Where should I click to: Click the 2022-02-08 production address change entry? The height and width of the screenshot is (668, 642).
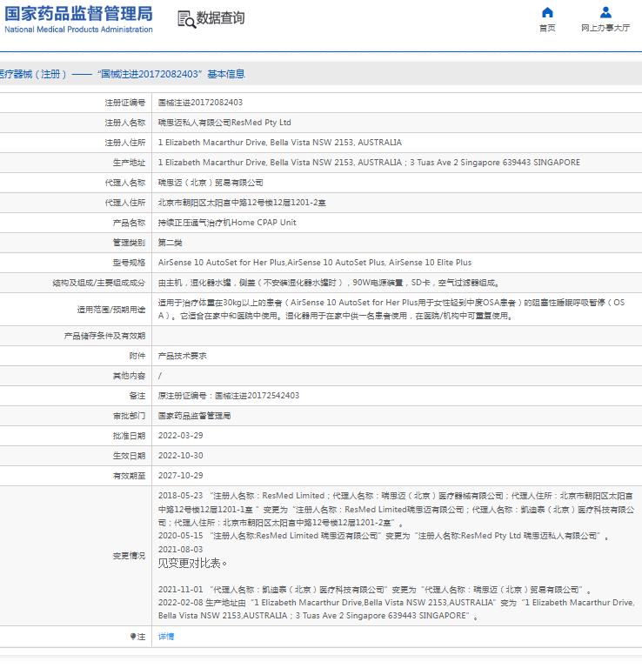(x=396, y=609)
